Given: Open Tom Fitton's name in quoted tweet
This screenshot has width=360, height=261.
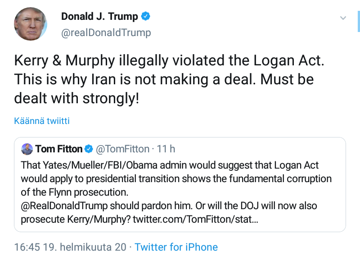Looking at the screenshot, I should [59, 149].
